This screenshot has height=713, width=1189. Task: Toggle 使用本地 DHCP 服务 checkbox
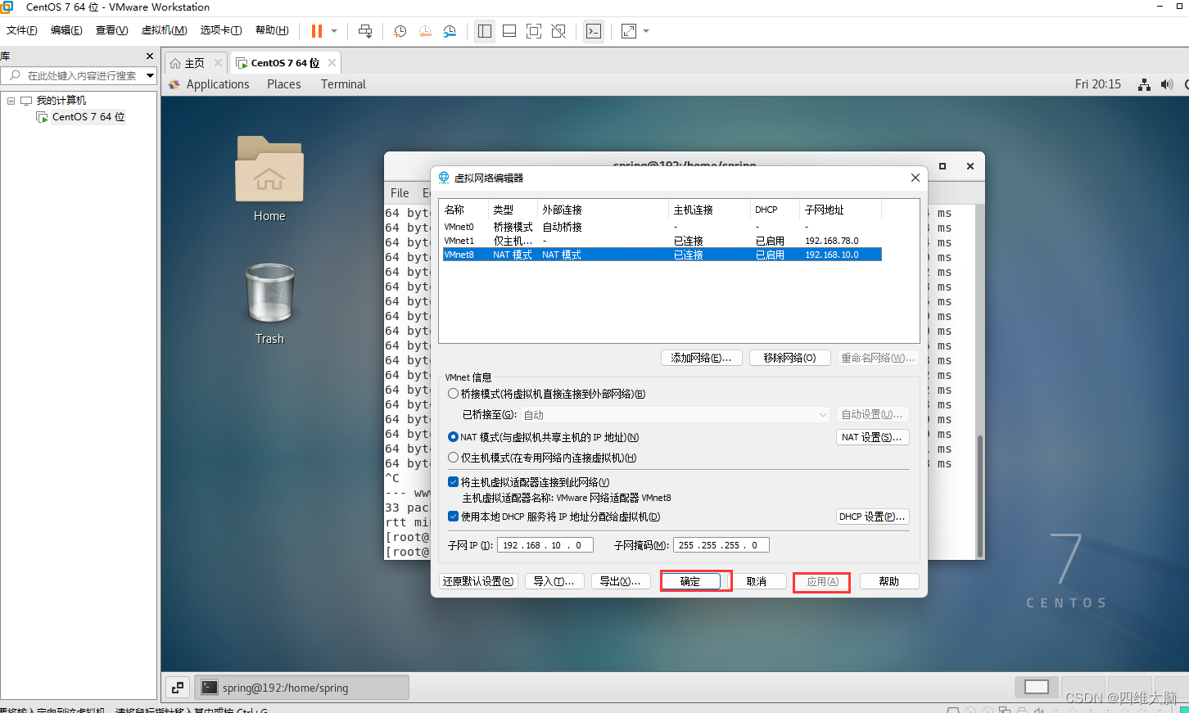point(453,517)
